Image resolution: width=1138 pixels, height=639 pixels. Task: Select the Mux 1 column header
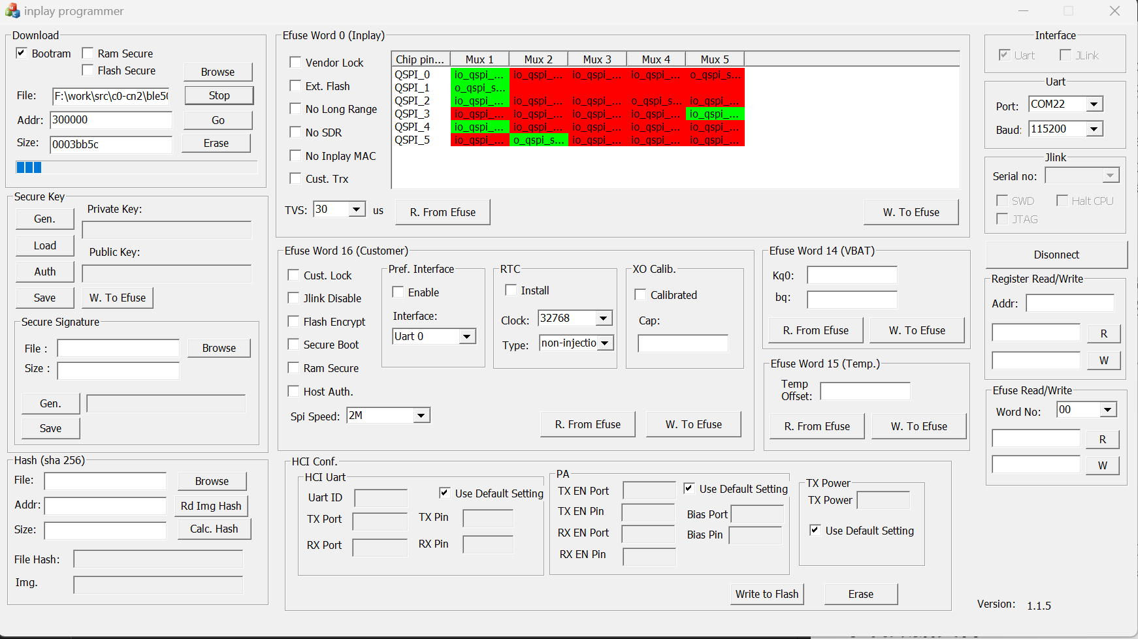[480, 59]
